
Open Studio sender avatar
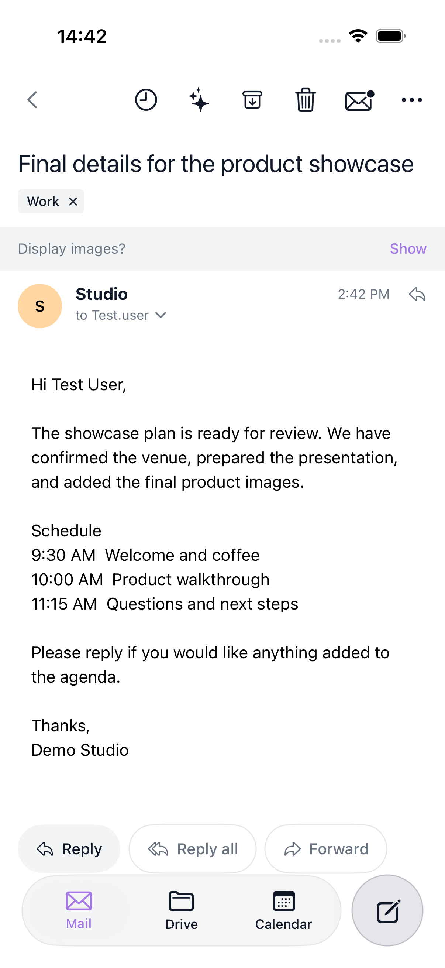[x=40, y=306]
